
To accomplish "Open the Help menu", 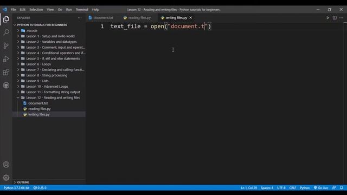I will pyautogui.click(x=95, y=10).
